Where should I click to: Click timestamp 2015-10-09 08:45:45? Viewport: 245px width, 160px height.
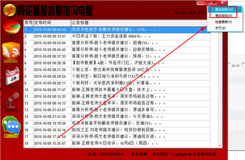pyautogui.click(x=50, y=50)
